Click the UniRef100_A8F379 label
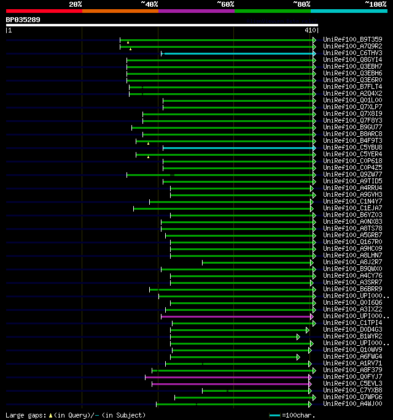Image resolution: width=393 pixels, height=420 pixels. (352, 370)
